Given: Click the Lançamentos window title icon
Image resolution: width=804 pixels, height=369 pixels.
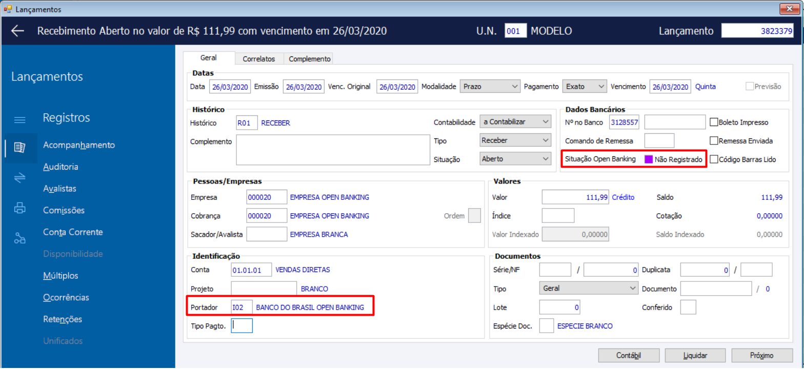Looking at the screenshot, I should click(x=7, y=9).
